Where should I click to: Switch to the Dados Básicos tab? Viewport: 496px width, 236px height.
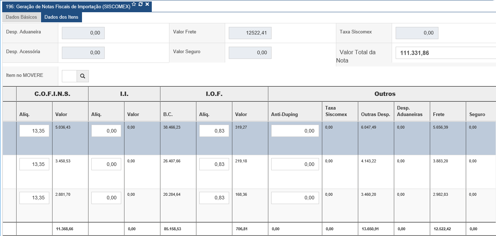pyautogui.click(x=22, y=17)
